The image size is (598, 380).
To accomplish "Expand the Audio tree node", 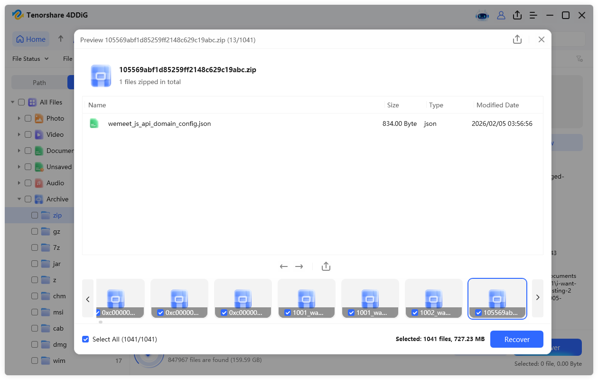I will [19, 183].
